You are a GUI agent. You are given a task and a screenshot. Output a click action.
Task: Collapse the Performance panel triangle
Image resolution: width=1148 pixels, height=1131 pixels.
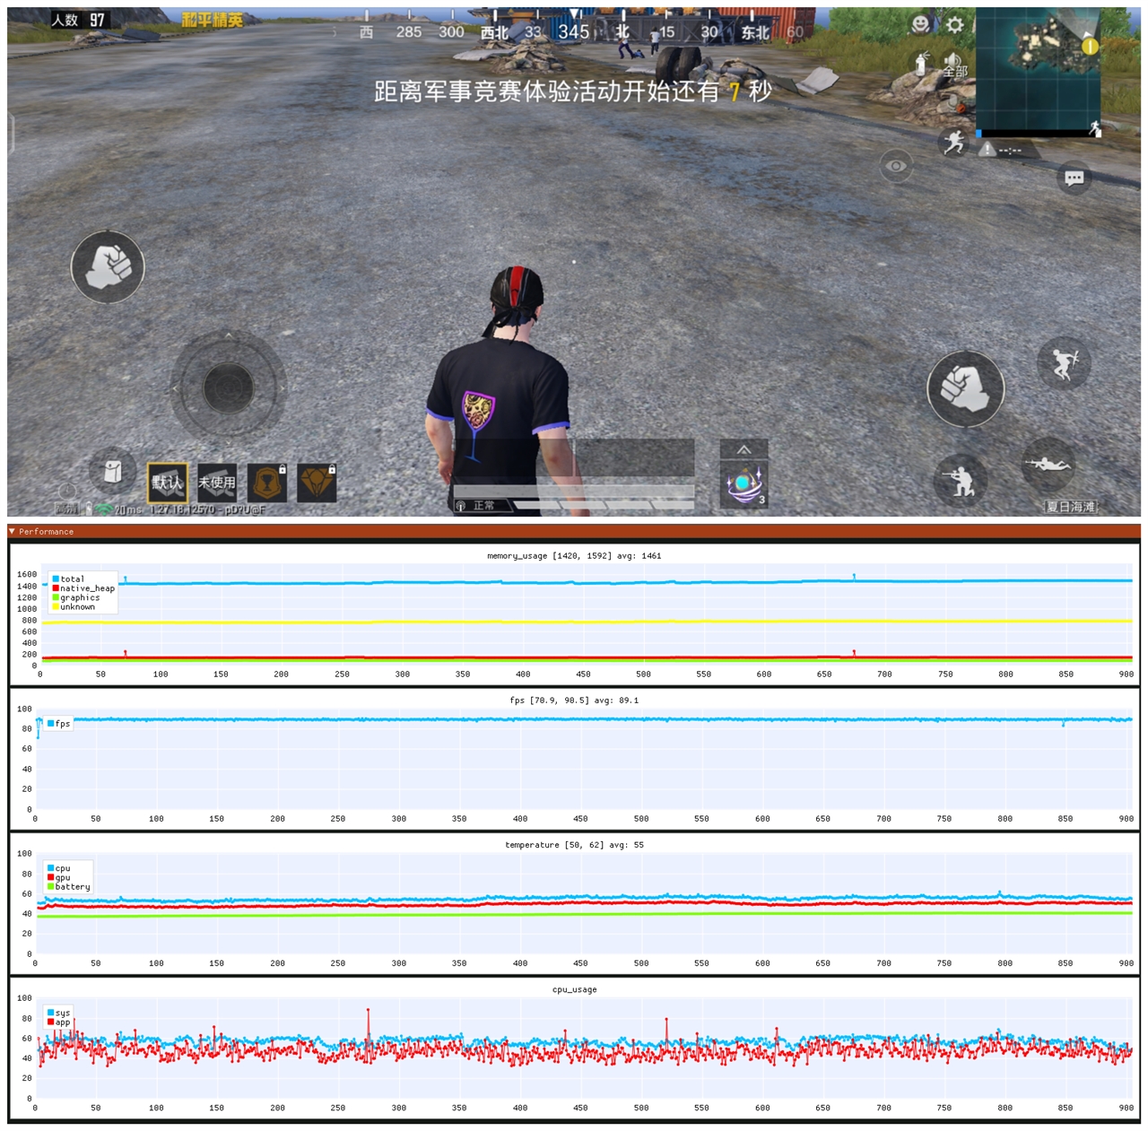(x=13, y=531)
